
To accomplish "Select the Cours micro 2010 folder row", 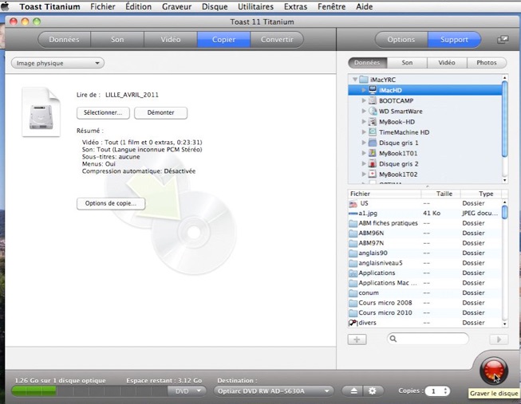I will tap(424, 312).
